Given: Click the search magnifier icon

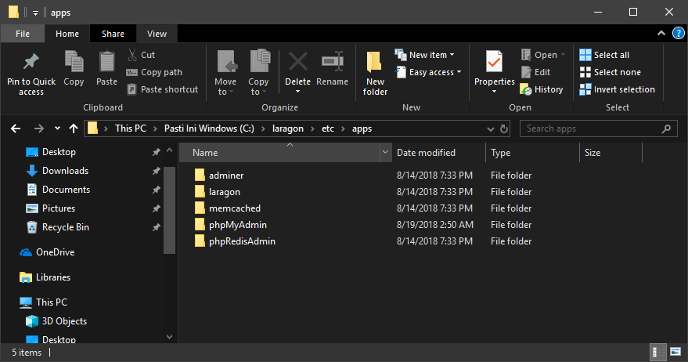Looking at the screenshot, I should [666, 129].
